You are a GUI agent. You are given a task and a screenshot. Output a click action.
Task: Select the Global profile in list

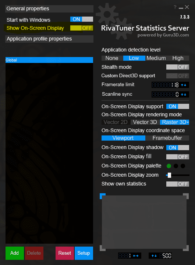(49, 60)
